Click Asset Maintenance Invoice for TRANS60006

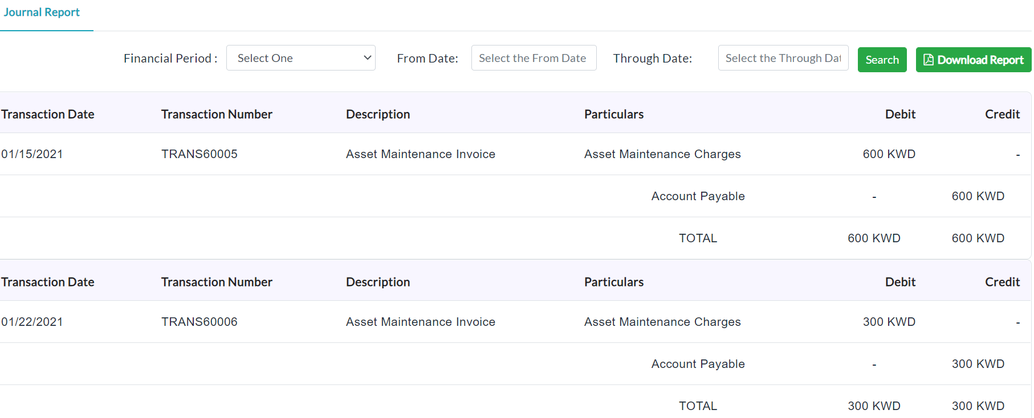pos(421,322)
